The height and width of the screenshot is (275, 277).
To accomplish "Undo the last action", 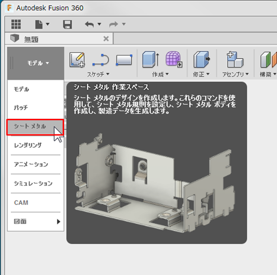I will coord(89,24).
